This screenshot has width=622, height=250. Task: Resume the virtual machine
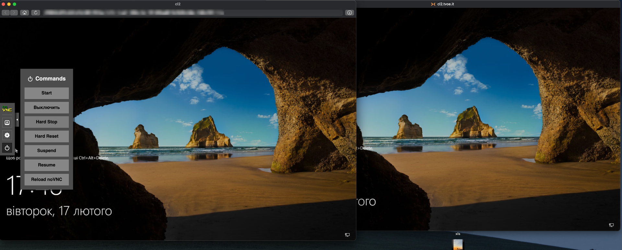47,165
